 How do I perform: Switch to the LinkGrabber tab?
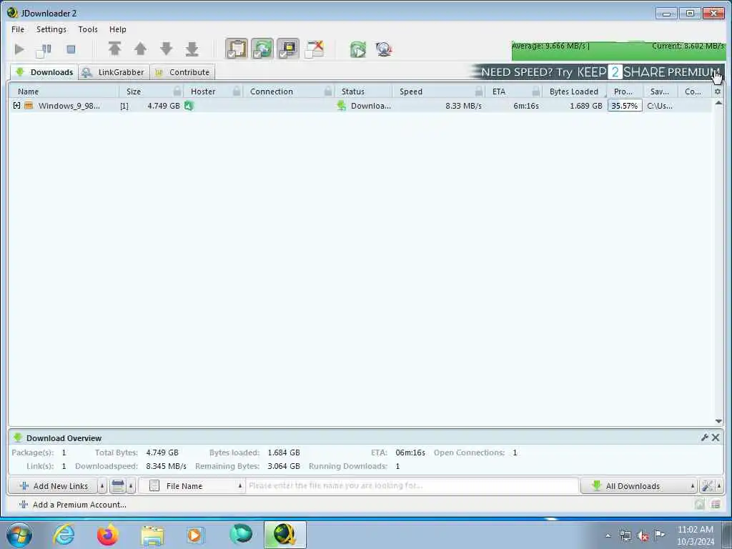click(x=114, y=72)
